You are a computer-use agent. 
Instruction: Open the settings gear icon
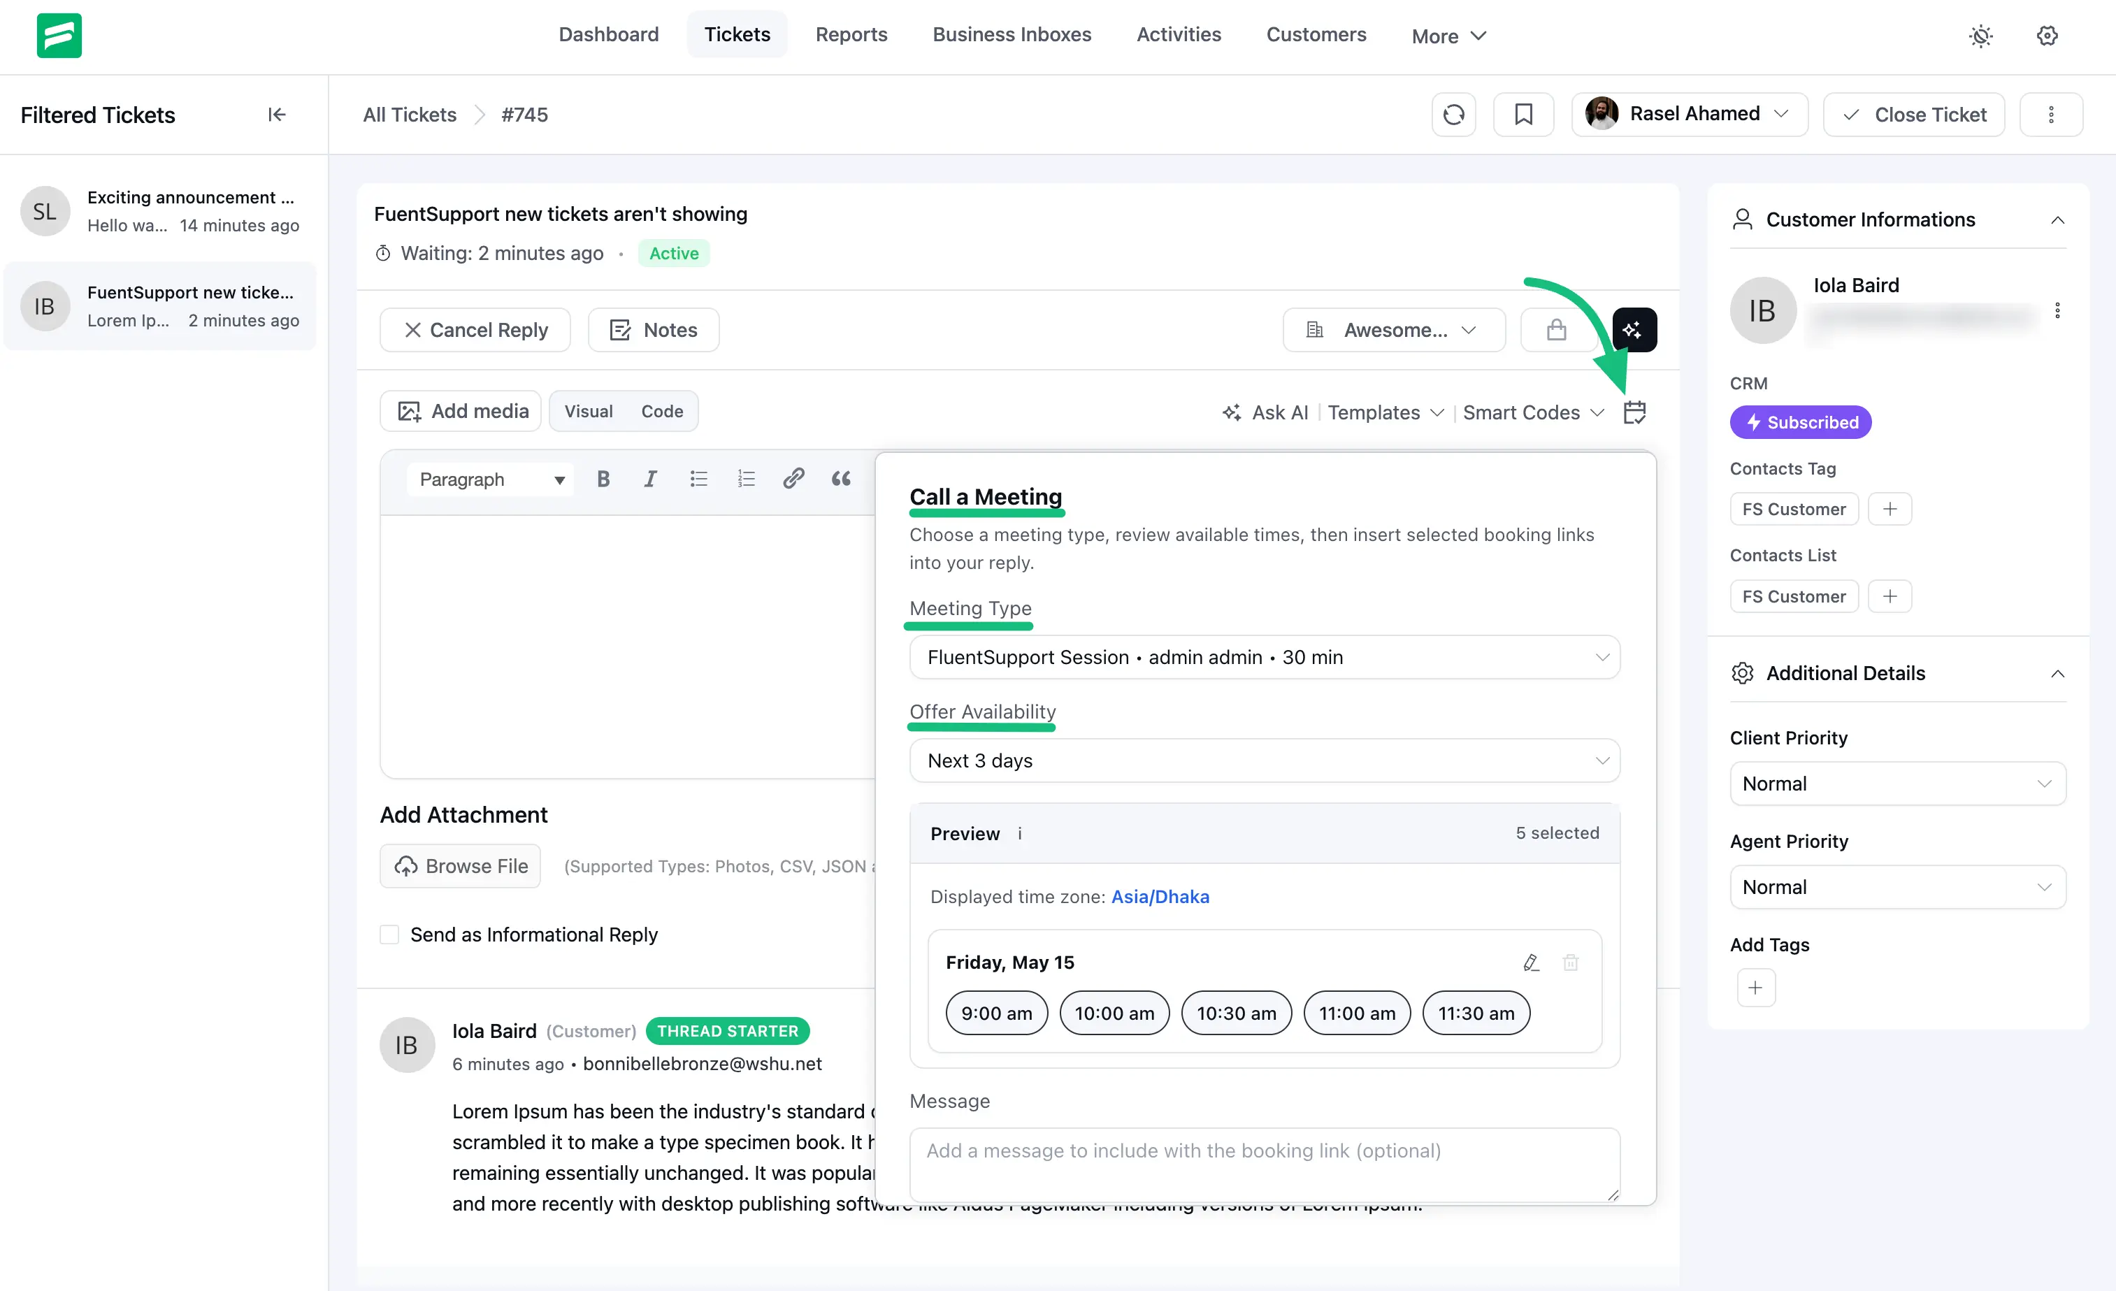(2047, 35)
